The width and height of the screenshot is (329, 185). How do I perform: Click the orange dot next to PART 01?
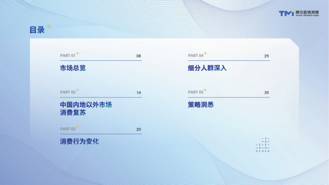[x=77, y=53]
